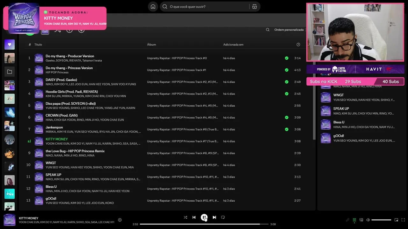This screenshot has height=229, width=408.
Task: Select Bless U in the queue panel
Action: (339, 122)
